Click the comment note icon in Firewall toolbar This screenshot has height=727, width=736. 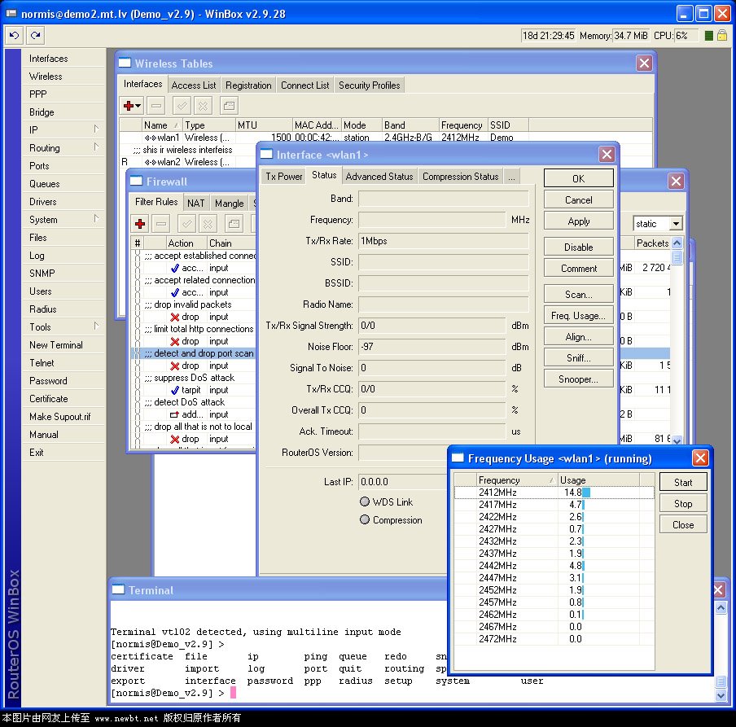234,223
